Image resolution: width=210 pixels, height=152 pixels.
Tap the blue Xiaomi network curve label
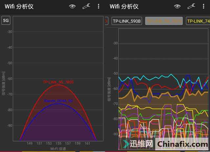(58, 101)
